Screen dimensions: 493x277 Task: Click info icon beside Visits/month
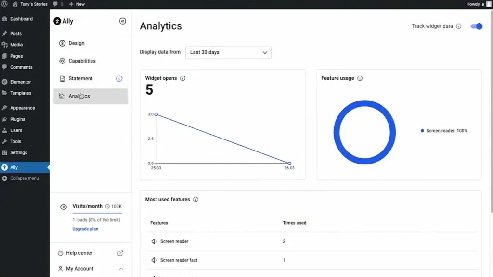107,206
